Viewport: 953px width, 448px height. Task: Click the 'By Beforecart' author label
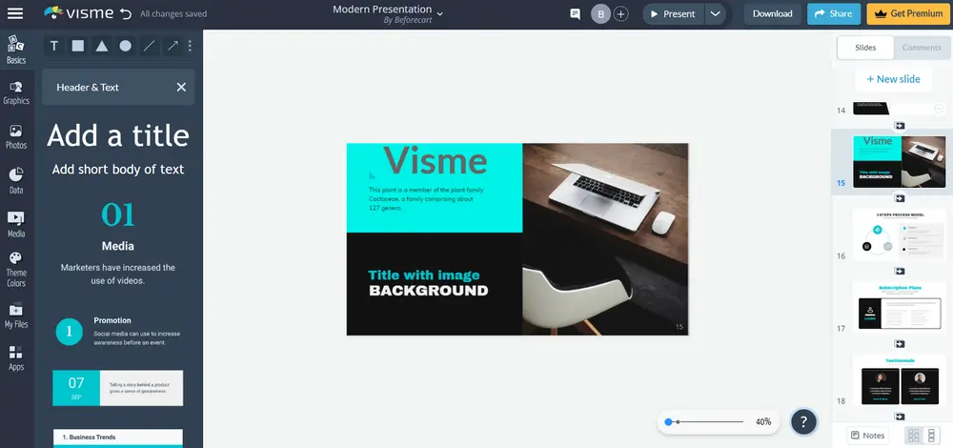pos(407,20)
